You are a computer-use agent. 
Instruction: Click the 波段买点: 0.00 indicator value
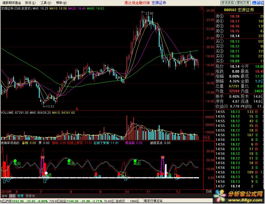click(160, 143)
